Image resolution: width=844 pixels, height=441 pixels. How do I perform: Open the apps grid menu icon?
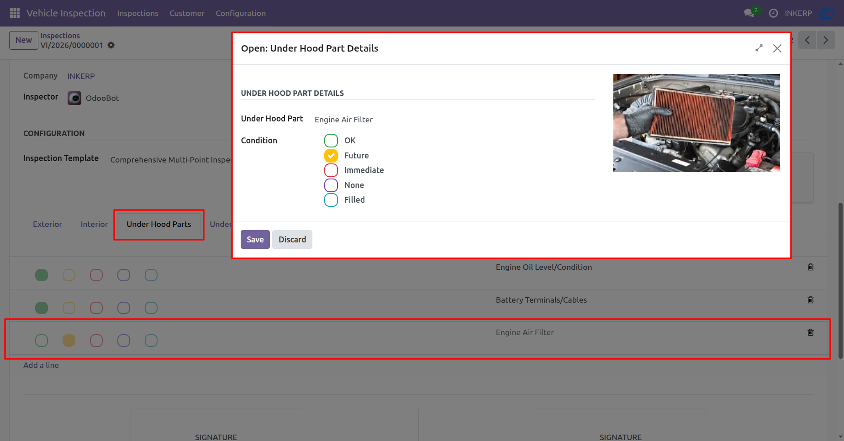coord(15,13)
